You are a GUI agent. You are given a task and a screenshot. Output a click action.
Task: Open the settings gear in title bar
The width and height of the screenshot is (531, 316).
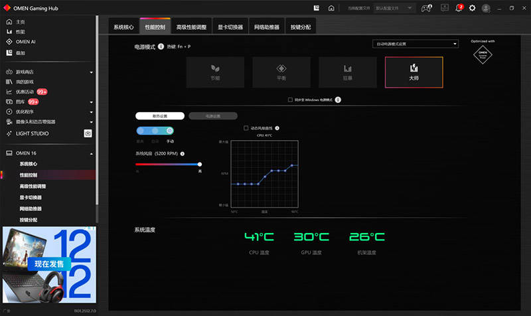point(472,8)
